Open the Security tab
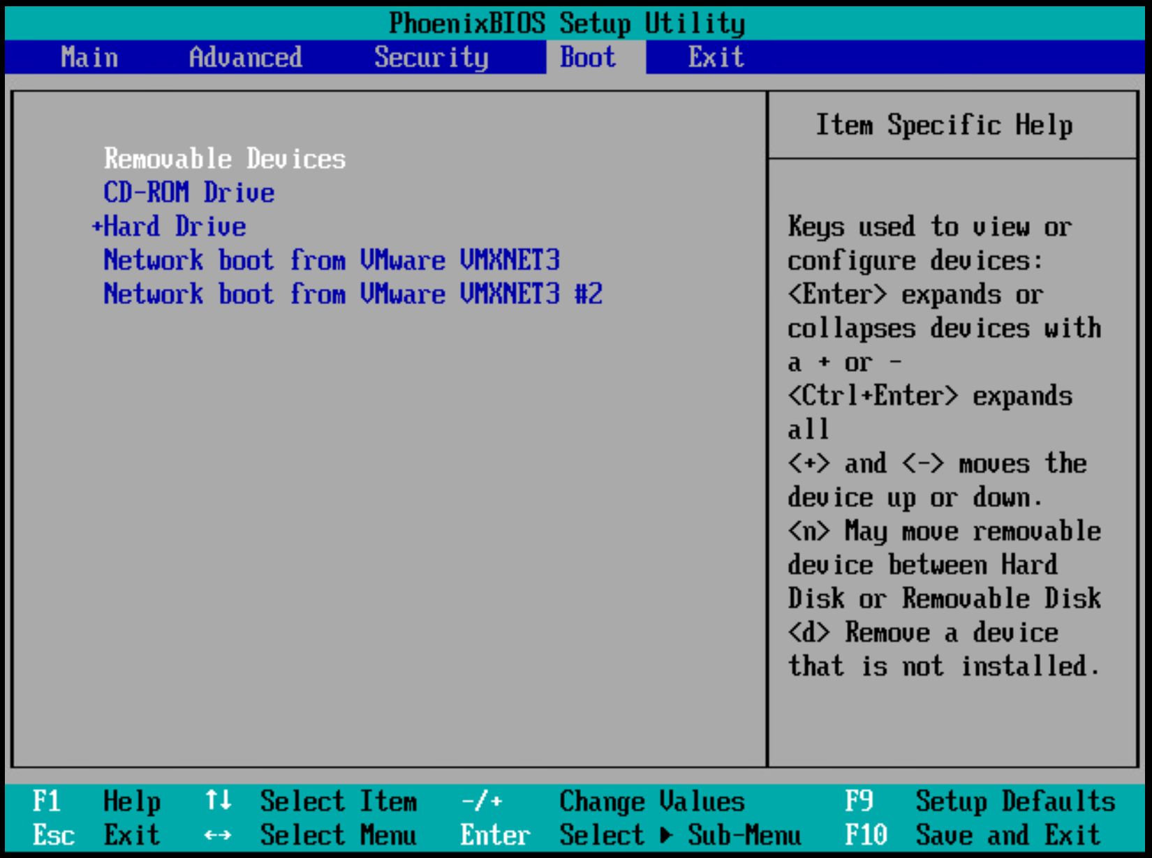The image size is (1152, 858). 431,57
